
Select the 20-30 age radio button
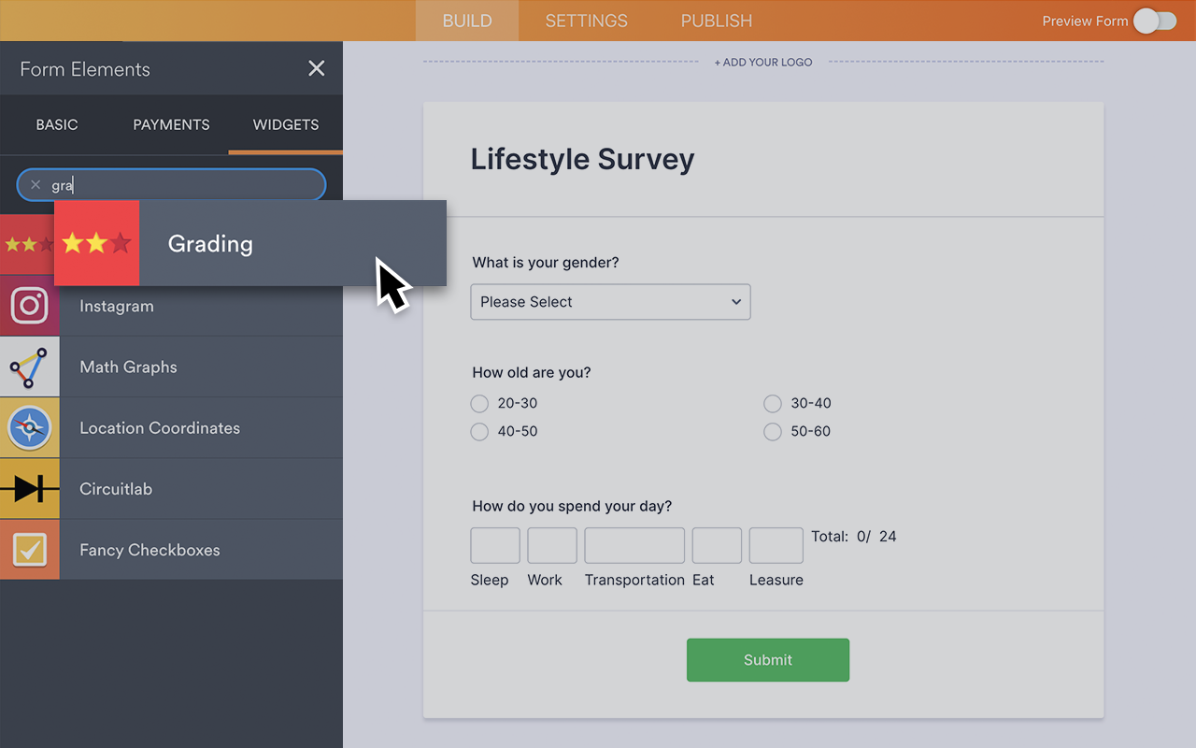pyautogui.click(x=479, y=403)
